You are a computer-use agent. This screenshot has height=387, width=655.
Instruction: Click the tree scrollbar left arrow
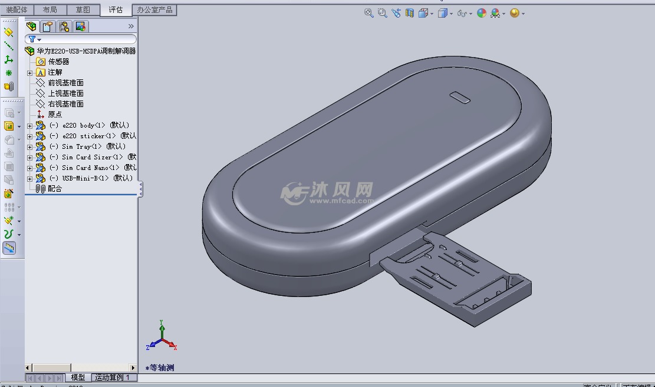(28, 368)
